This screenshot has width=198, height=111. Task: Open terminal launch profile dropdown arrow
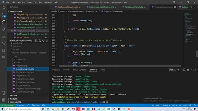(181, 70)
